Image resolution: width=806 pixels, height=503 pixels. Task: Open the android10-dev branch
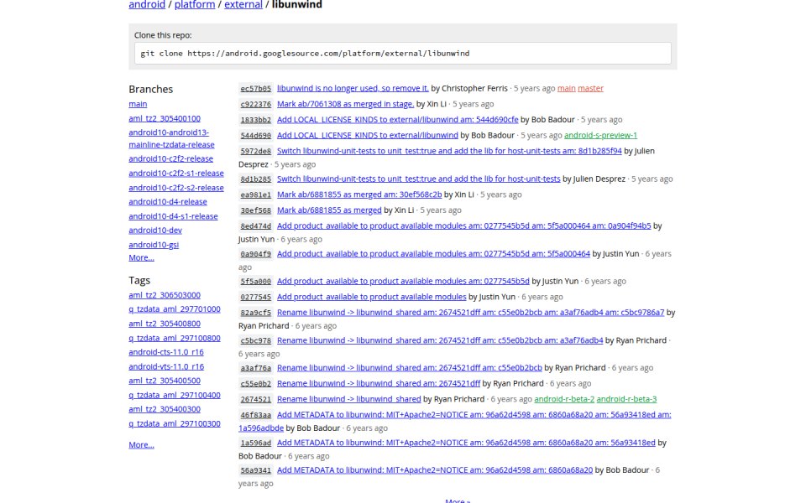point(155,230)
